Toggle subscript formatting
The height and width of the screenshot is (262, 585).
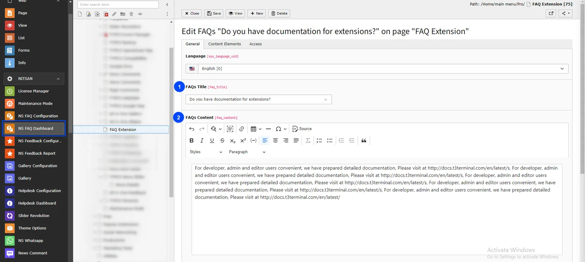233,140
